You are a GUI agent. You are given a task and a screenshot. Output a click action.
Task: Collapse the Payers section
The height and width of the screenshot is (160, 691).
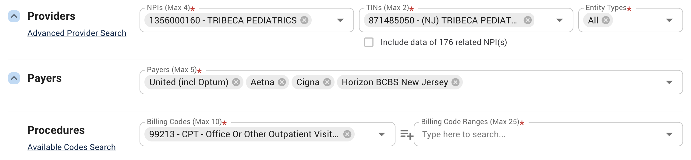click(14, 78)
